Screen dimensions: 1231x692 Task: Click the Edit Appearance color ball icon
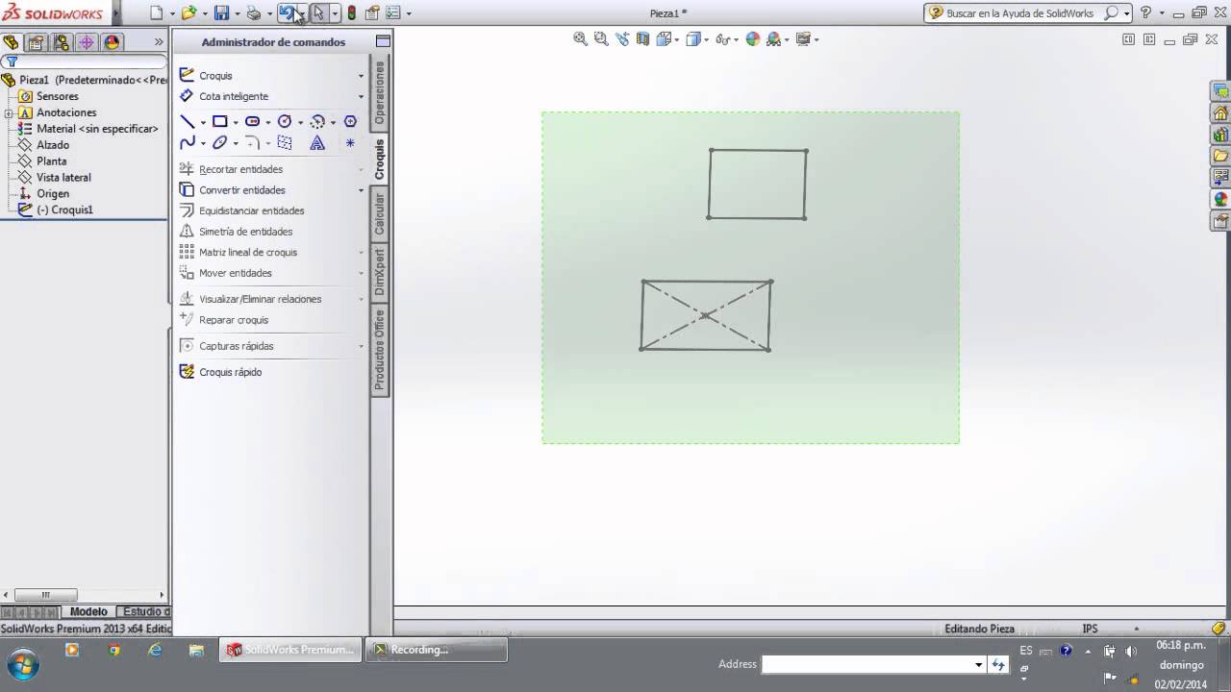click(x=753, y=39)
